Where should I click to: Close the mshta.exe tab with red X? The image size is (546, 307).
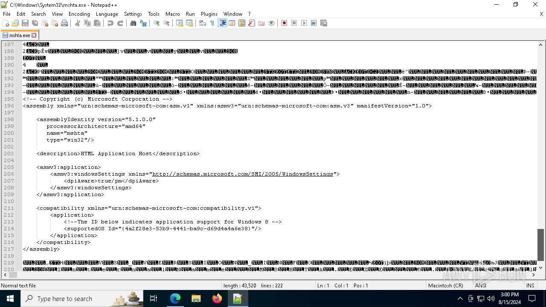click(x=34, y=35)
